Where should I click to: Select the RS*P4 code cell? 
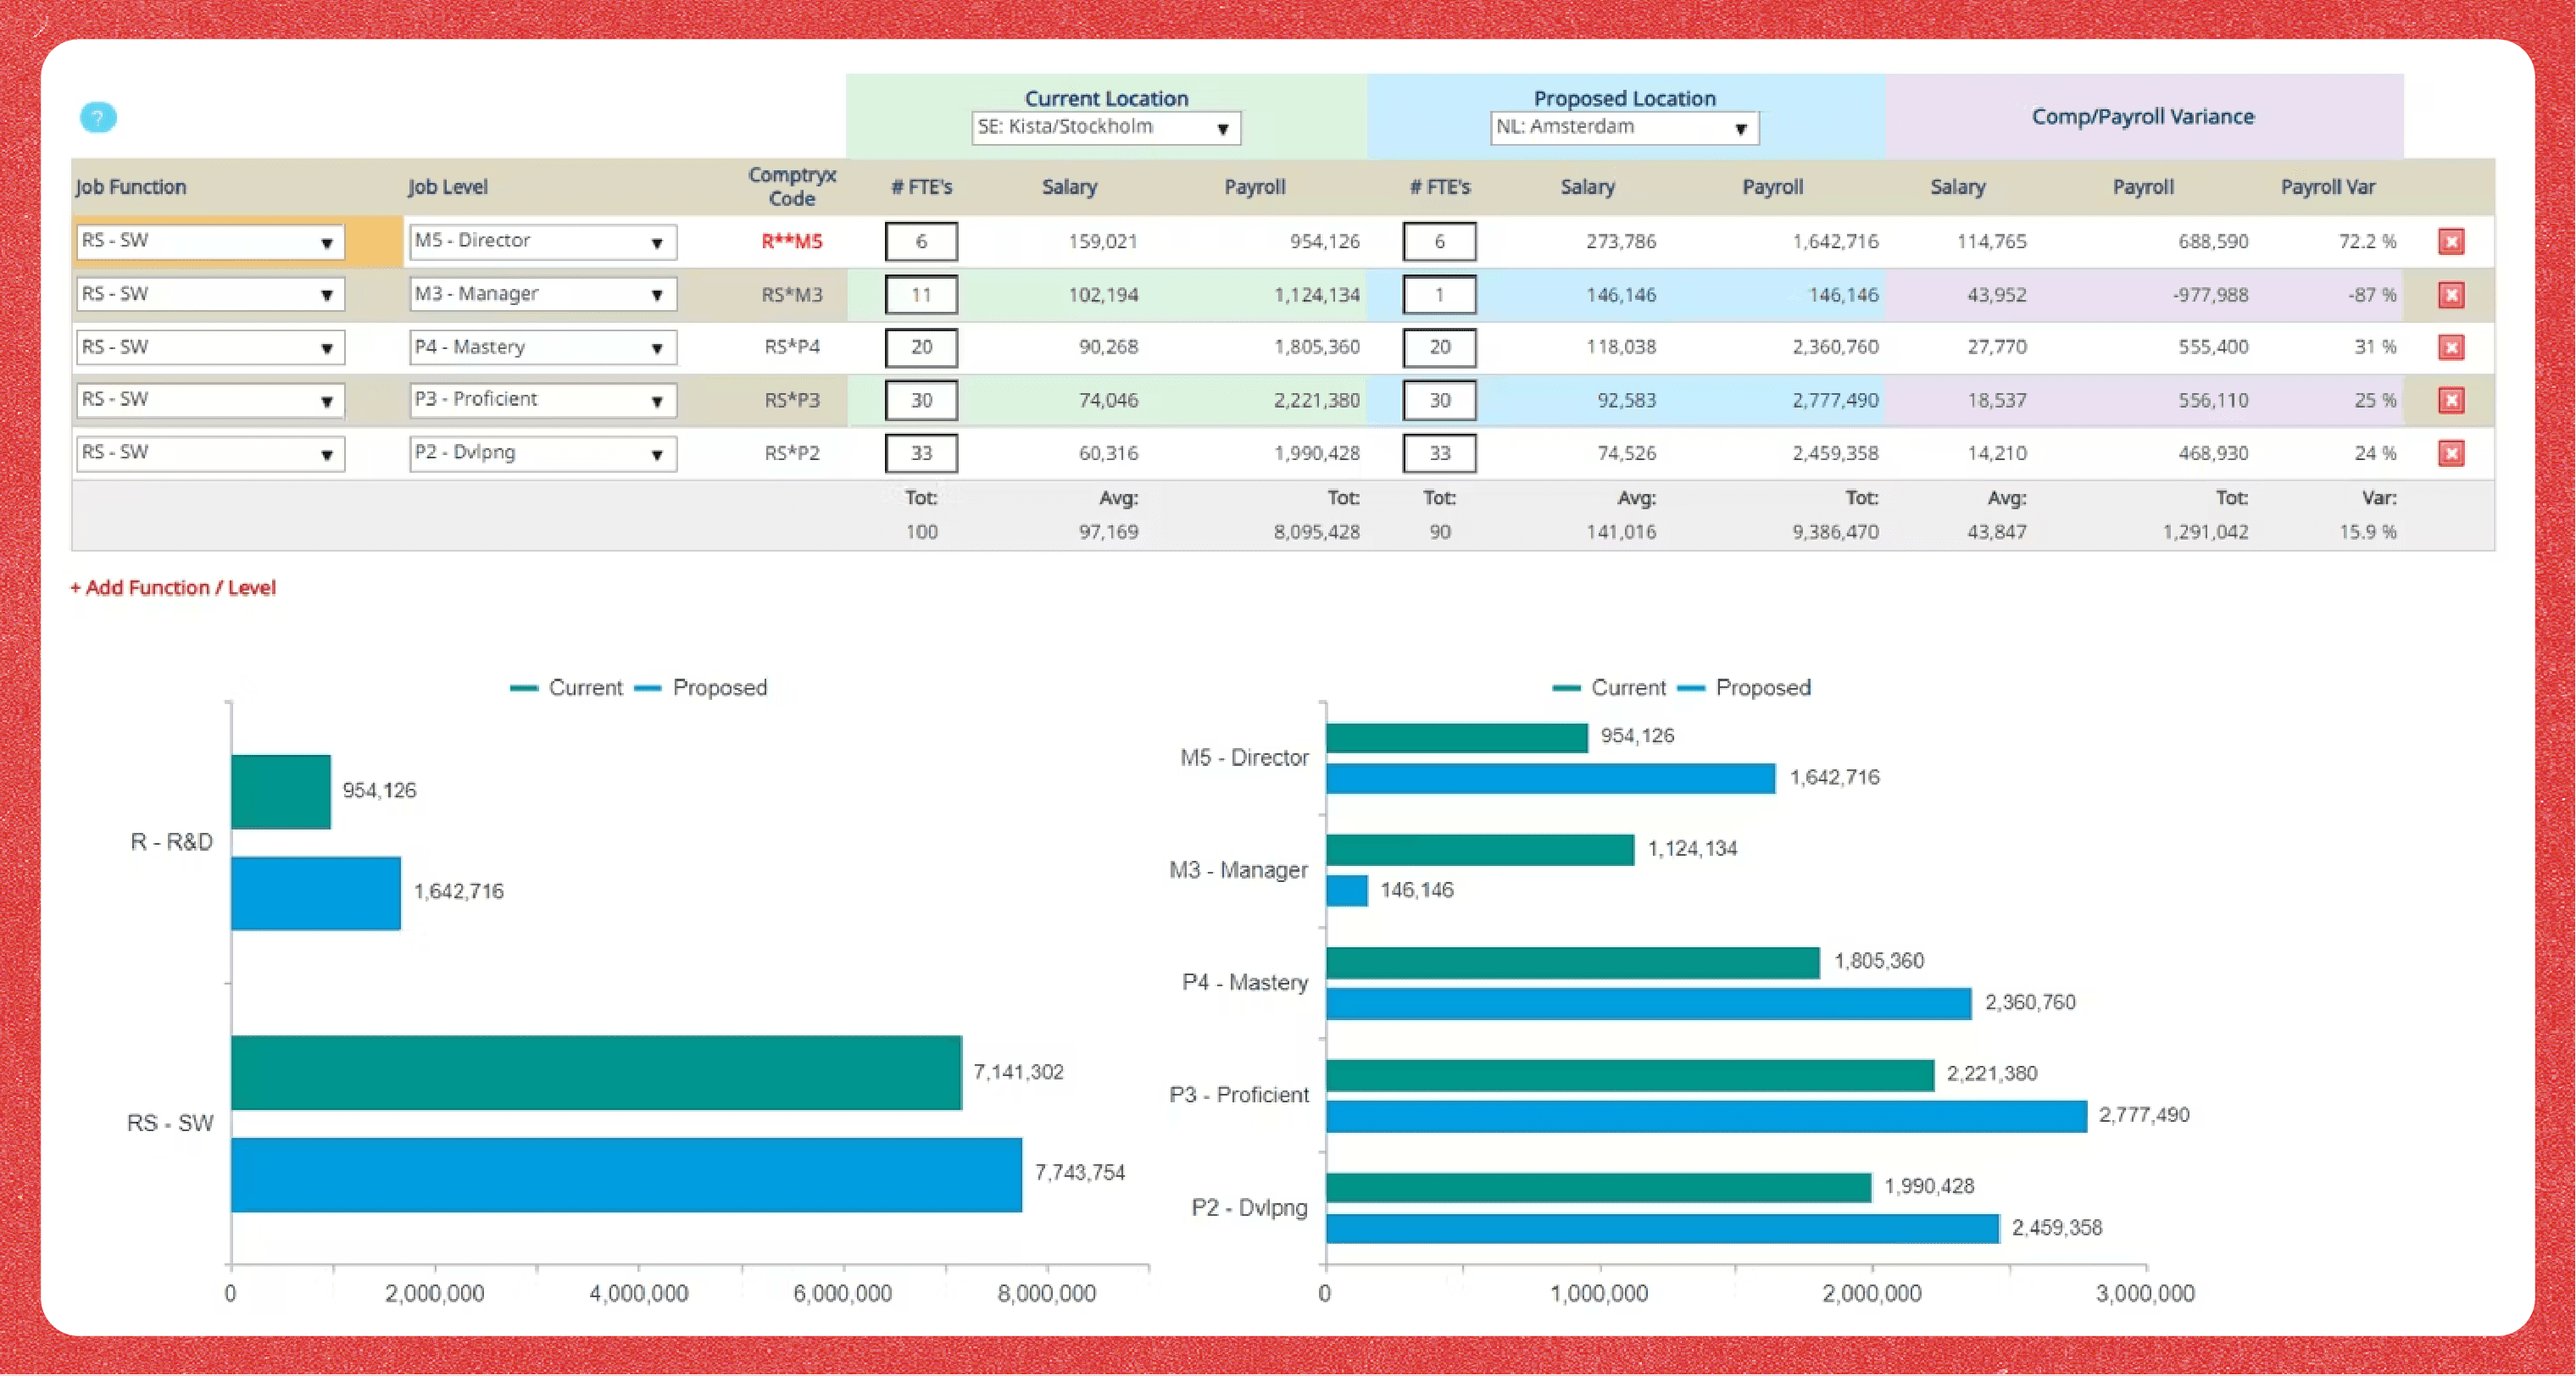click(x=791, y=347)
